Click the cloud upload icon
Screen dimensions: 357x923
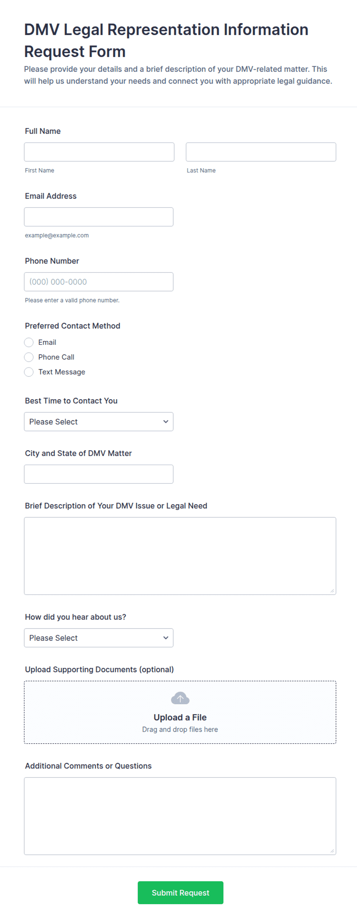point(180,698)
